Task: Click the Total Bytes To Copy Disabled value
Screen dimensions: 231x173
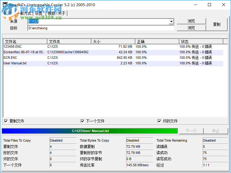Action: click(x=140, y=140)
